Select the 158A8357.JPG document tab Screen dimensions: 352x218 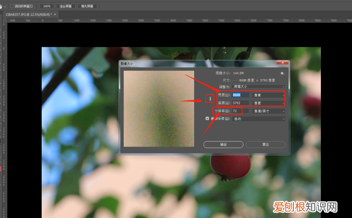(29, 15)
